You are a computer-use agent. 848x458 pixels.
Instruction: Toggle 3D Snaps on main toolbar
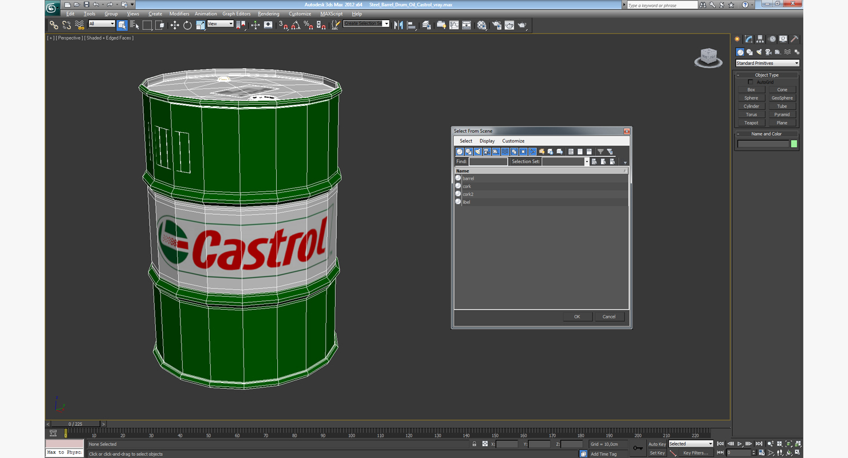point(283,25)
